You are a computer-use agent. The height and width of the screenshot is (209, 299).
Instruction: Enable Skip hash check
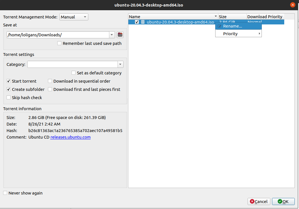coord(8,97)
